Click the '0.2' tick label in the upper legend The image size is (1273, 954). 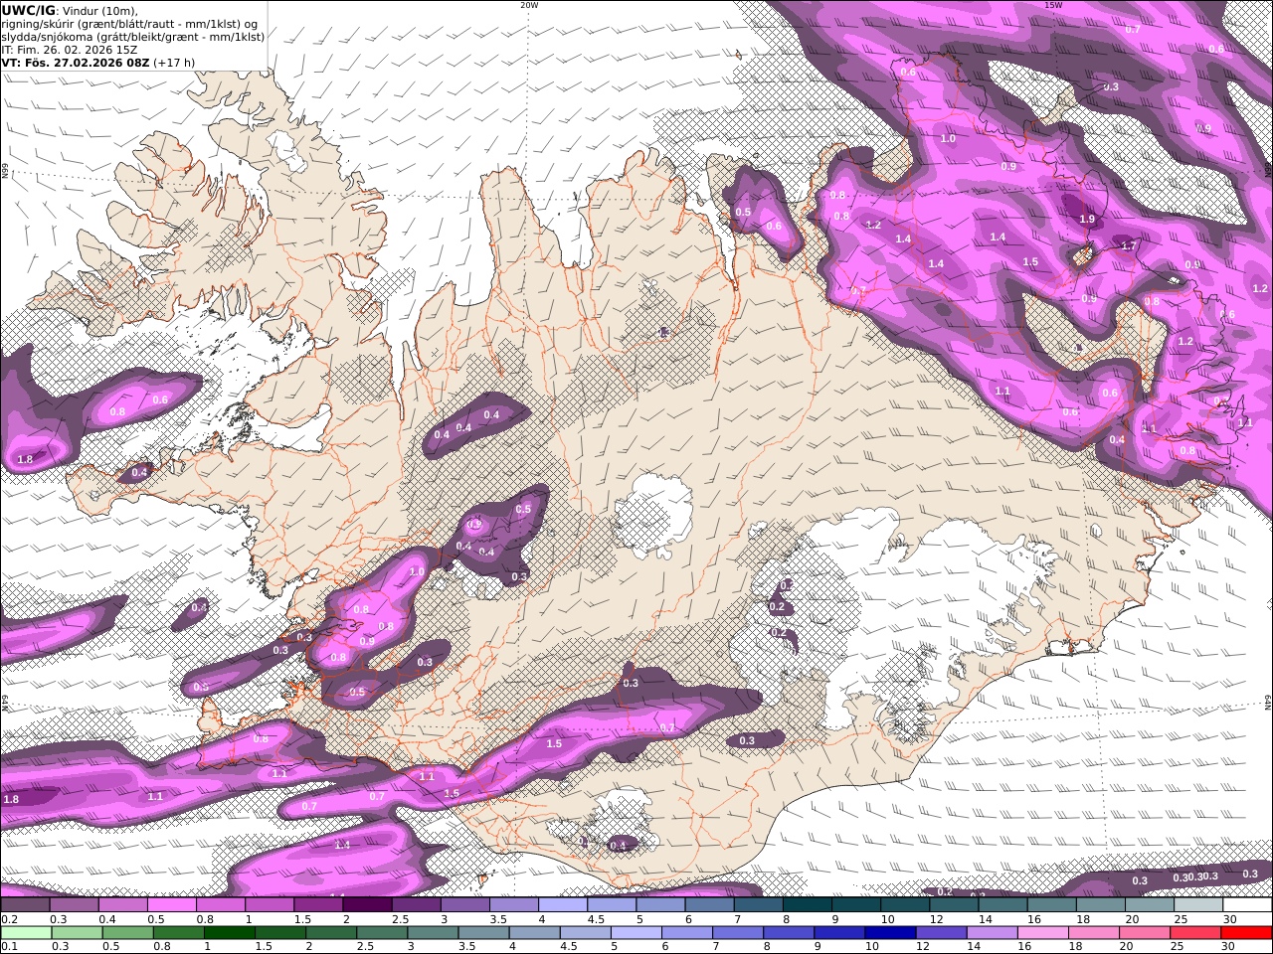[7, 919]
